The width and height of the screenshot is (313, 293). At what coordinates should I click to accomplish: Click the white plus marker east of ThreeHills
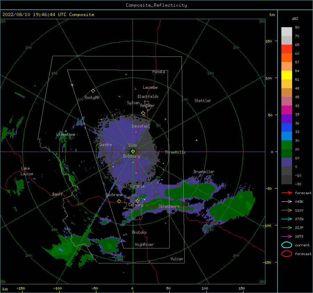click(196, 140)
